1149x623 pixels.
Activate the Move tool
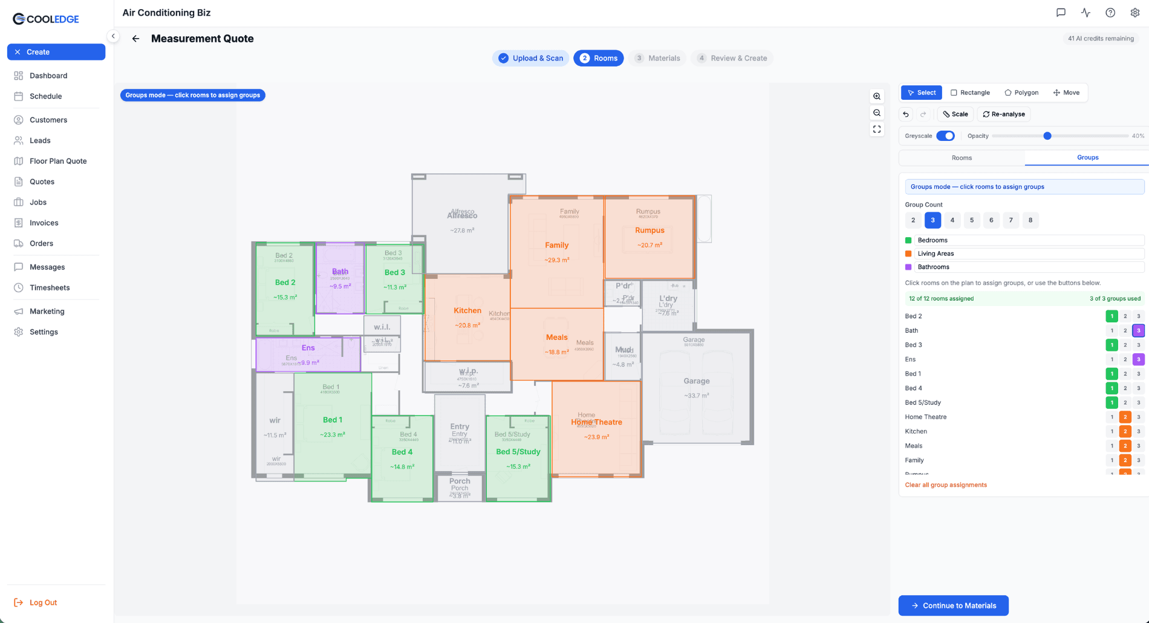(x=1067, y=92)
